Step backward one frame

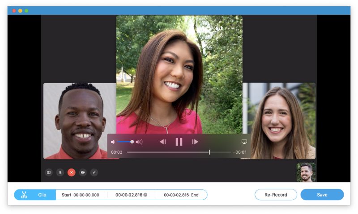point(162,142)
